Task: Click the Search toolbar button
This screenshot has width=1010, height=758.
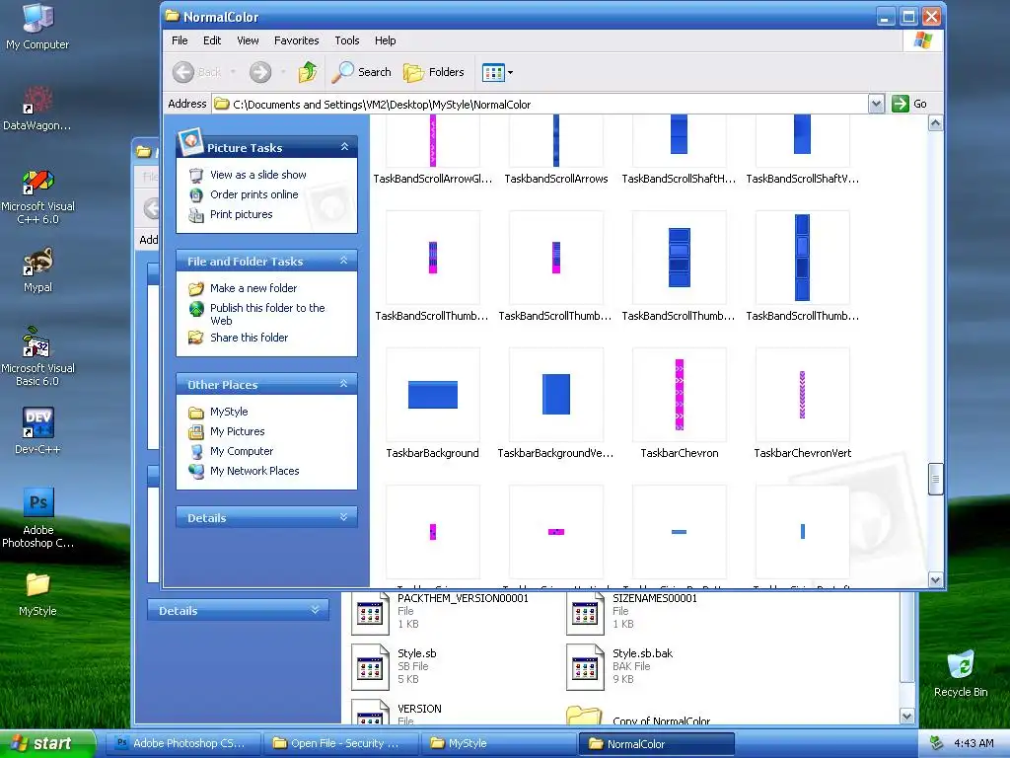Action: coord(361,71)
